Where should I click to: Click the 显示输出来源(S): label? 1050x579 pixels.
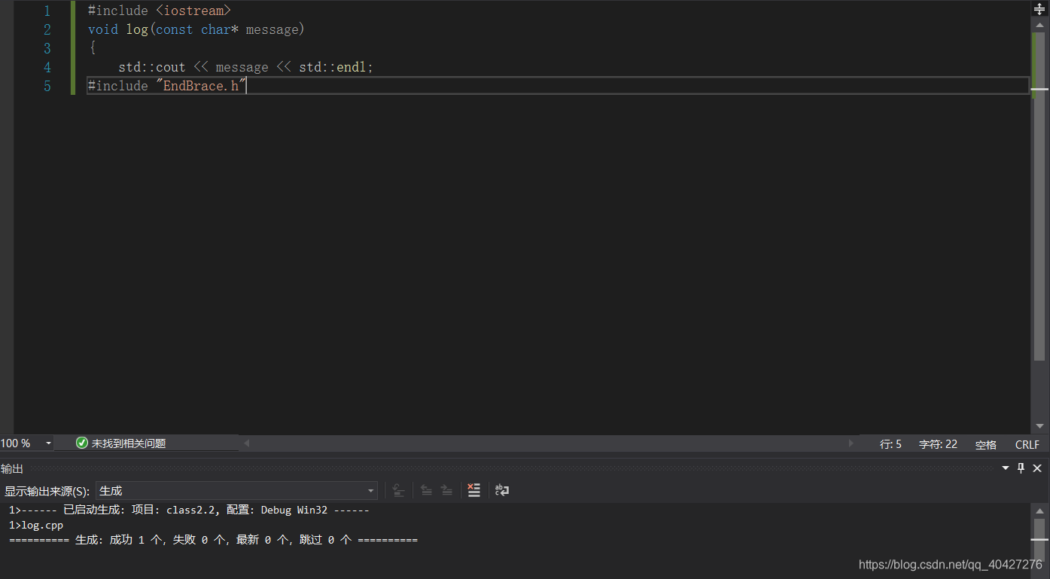click(47, 491)
